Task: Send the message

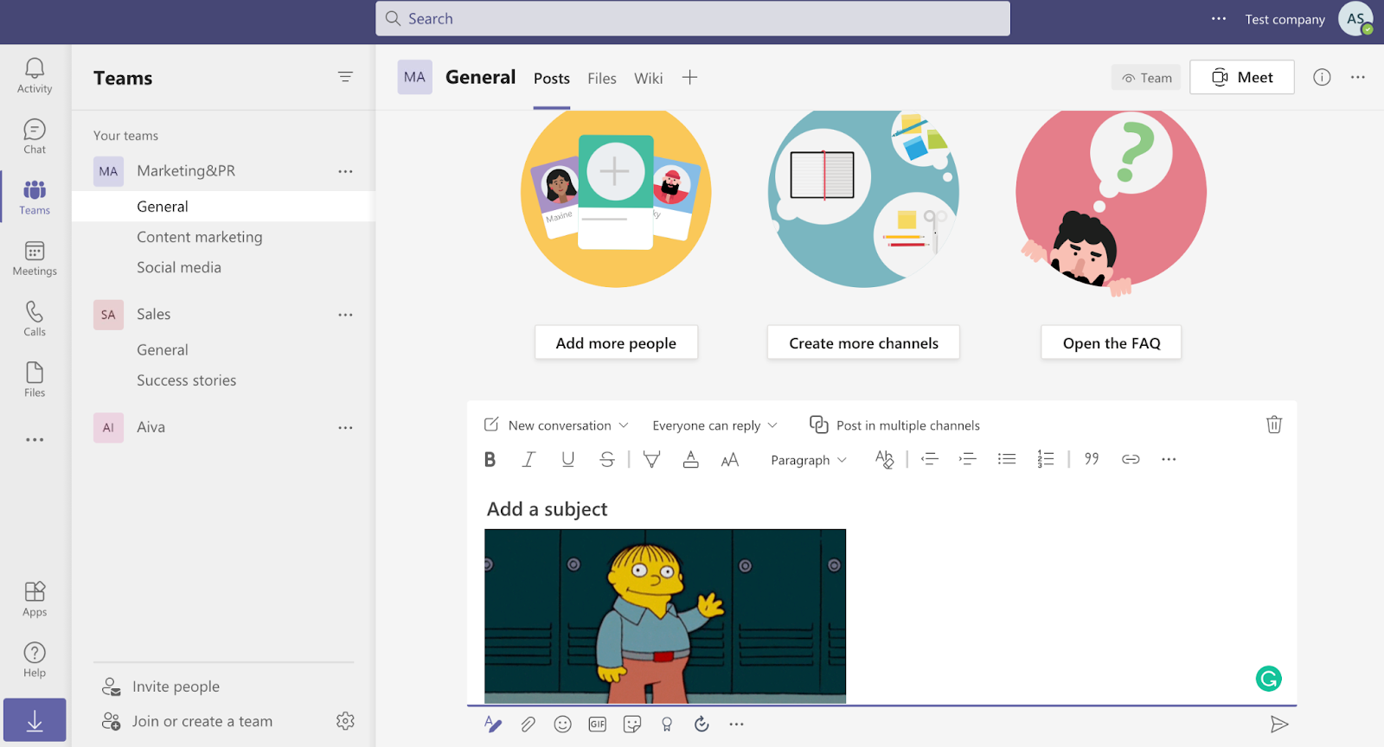Action: (x=1279, y=725)
